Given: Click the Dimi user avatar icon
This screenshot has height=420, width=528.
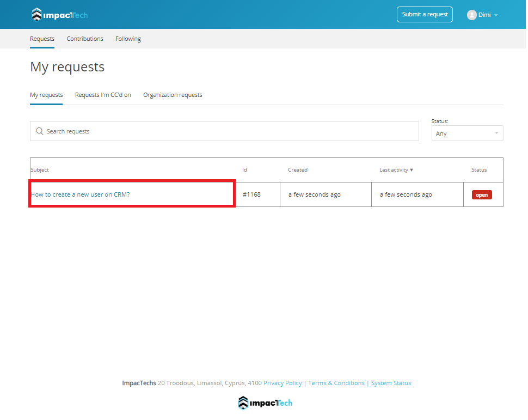Looking at the screenshot, I should (471, 15).
